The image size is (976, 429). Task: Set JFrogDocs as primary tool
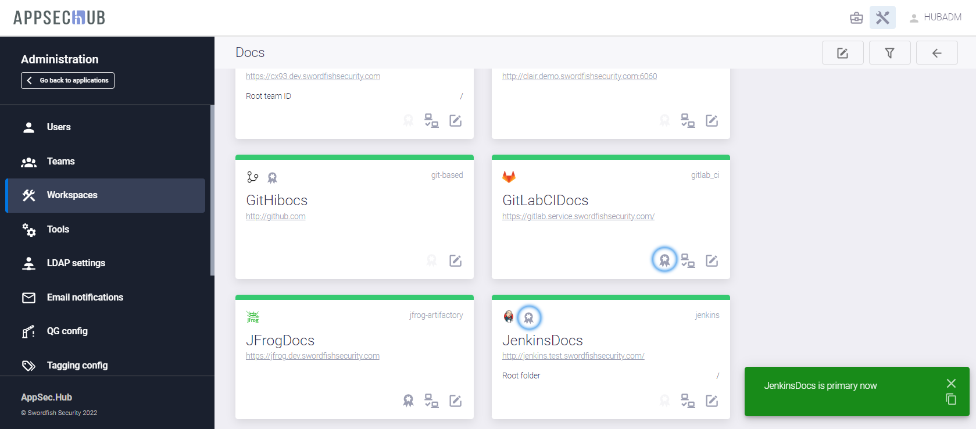tap(409, 401)
